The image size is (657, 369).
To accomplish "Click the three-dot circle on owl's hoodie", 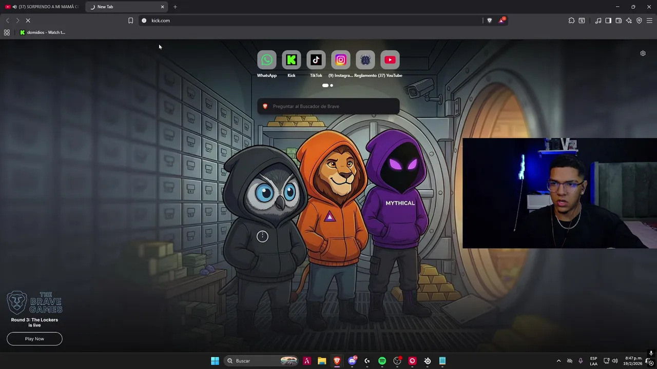I will tap(262, 236).
